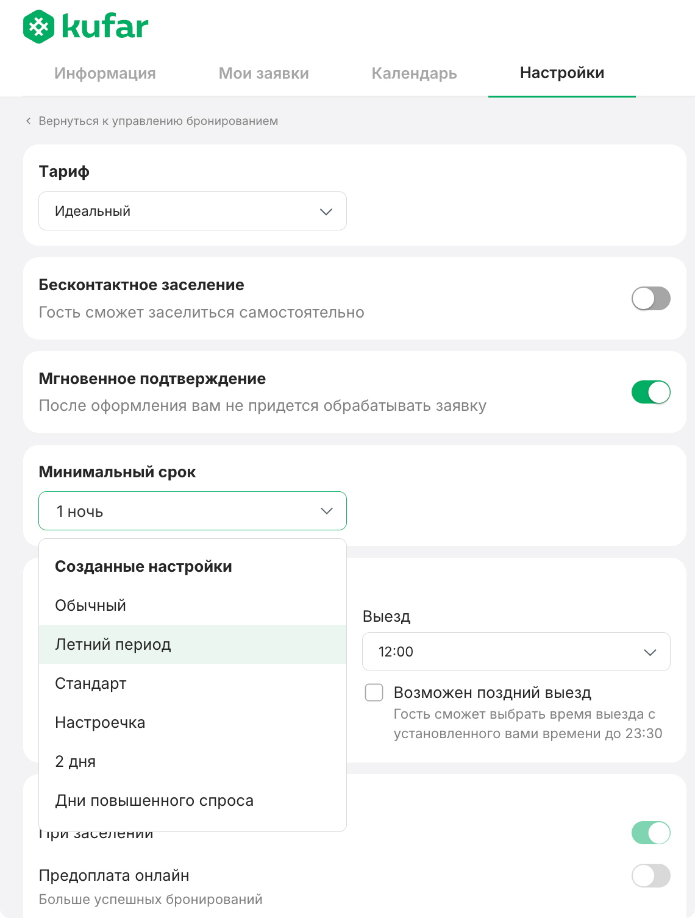The image size is (695, 918).
Task: Open the Мои заявки tab
Action: (x=263, y=73)
